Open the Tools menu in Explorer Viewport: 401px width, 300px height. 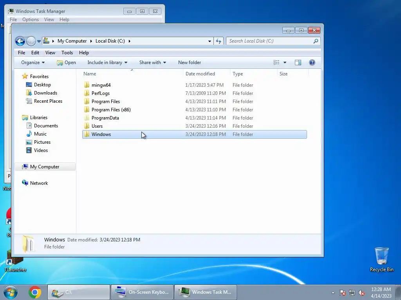(67, 53)
